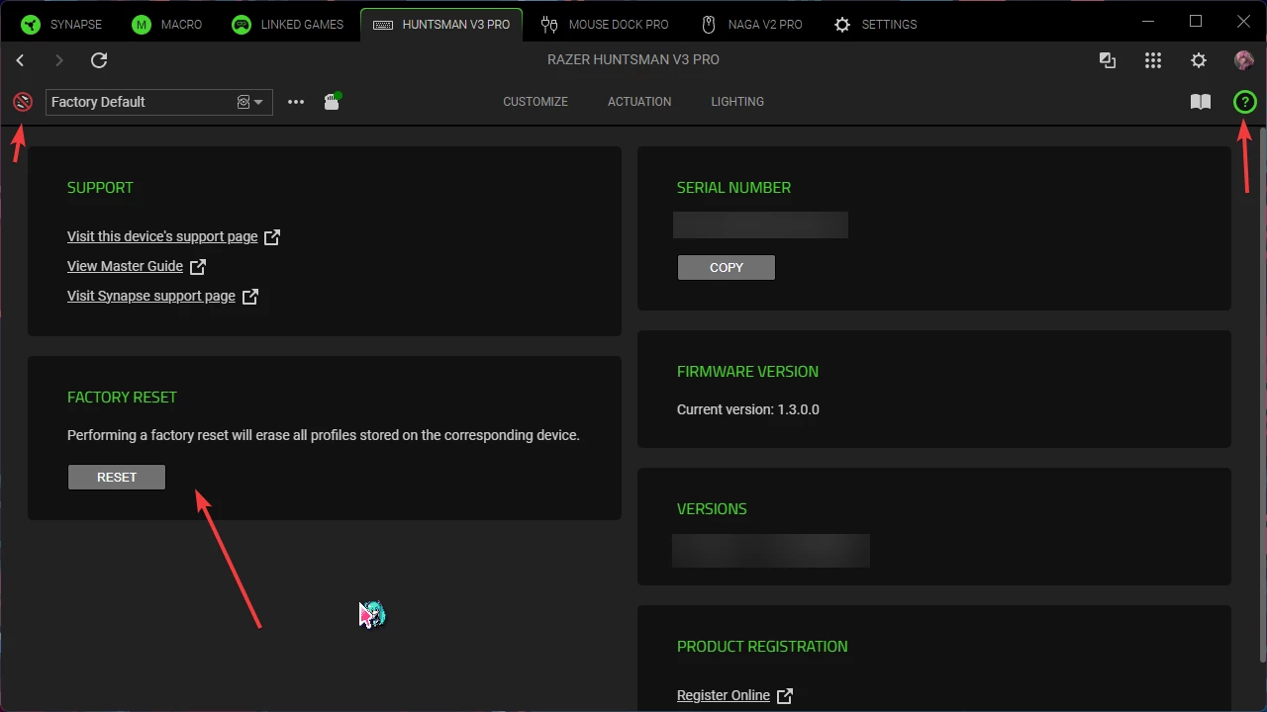Screen dimensions: 1267x712
Task: Open the Lighting section
Action: coord(737,102)
